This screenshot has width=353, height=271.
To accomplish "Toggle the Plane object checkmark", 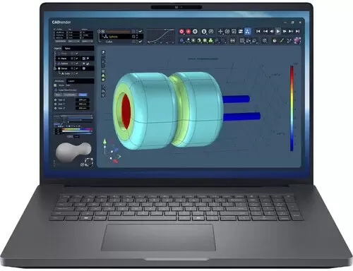I will pos(77,59).
